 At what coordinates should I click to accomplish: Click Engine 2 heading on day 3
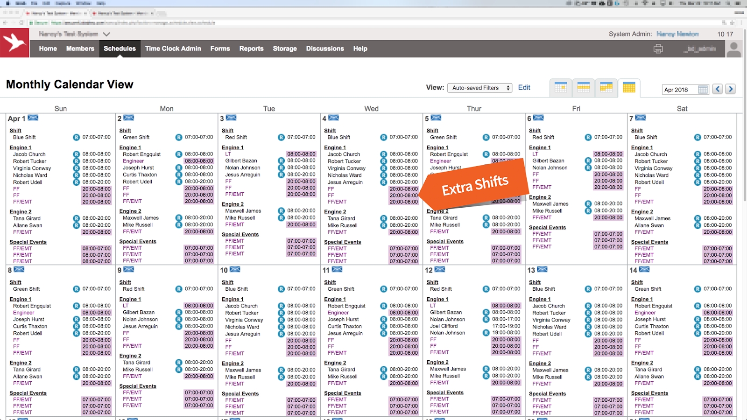233,204
